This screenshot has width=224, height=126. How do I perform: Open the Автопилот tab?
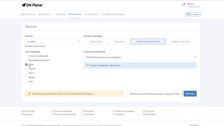(91, 14)
